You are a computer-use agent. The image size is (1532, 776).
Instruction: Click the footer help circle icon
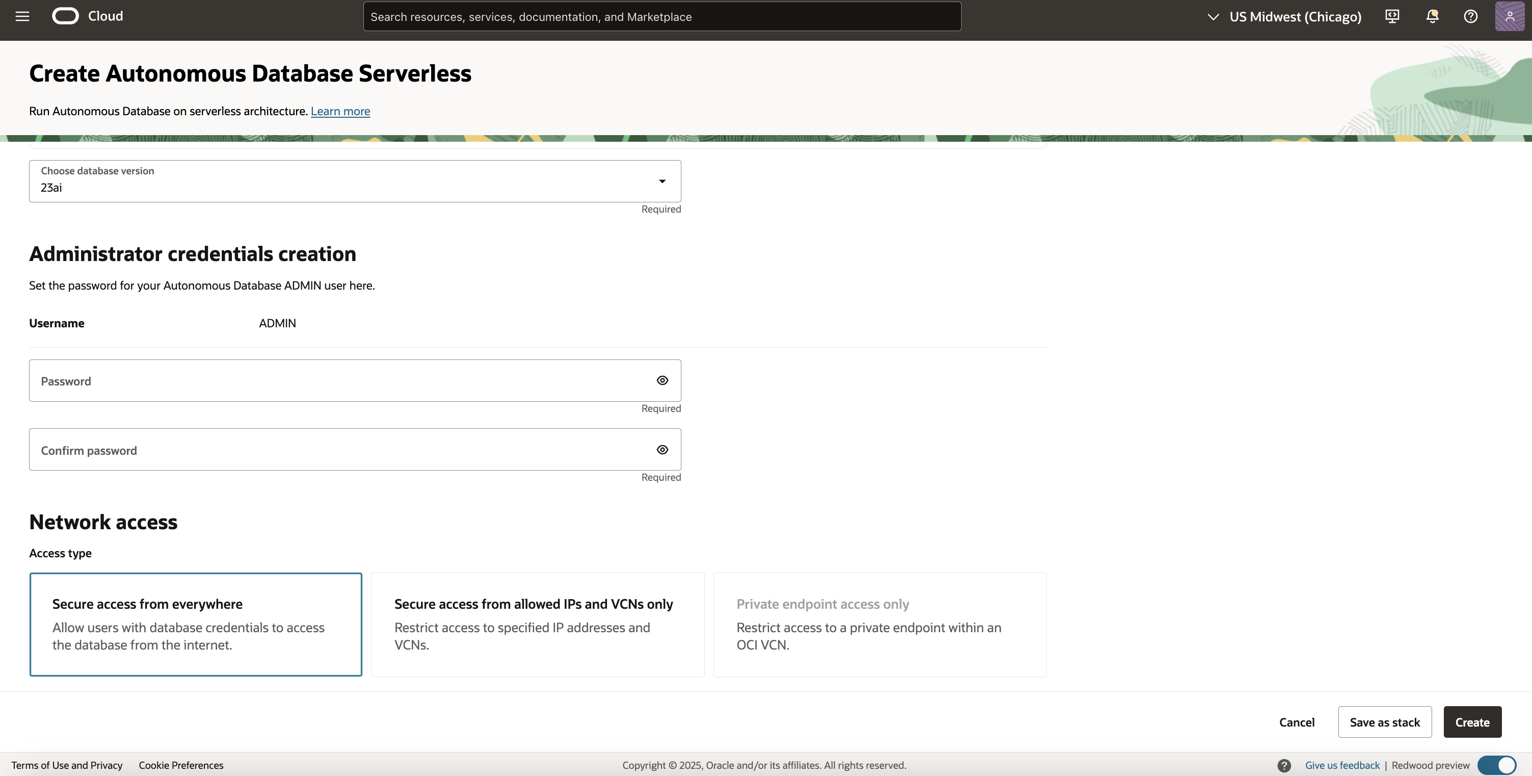pos(1284,765)
